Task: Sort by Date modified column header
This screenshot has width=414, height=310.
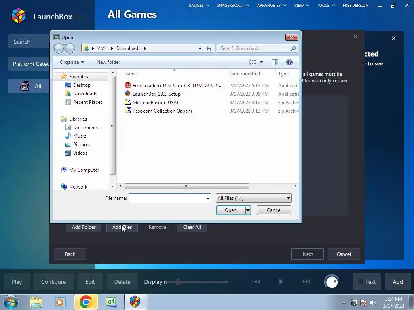Action: click(245, 74)
